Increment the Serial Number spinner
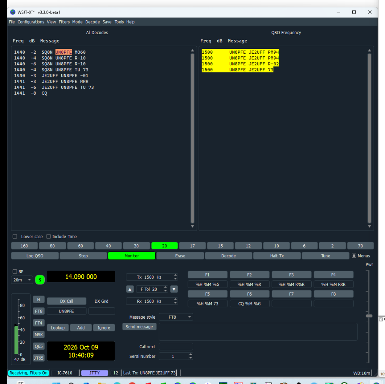Image resolution: width=385 pixels, height=384 pixels. click(x=191, y=354)
